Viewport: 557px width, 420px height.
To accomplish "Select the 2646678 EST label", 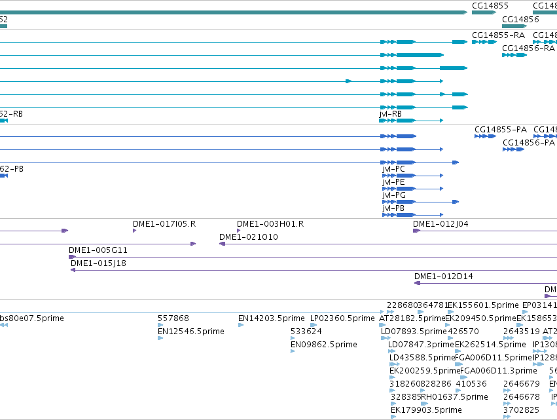I will (521, 397).
